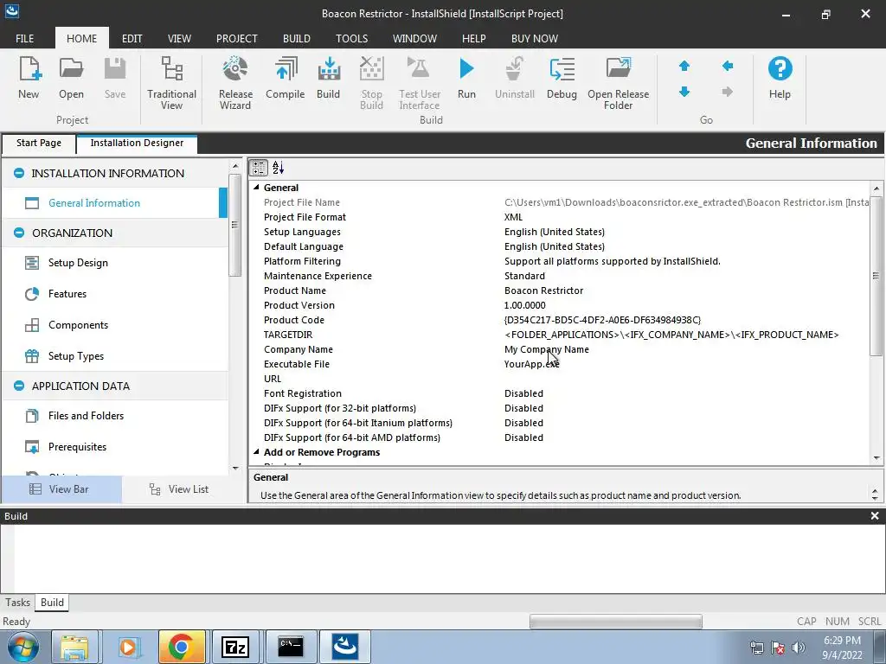Image resolution: width=886 pixels, height=664 pixels.
Task: Switch to the Tasks output tab
Action: [x=17, y=603]
